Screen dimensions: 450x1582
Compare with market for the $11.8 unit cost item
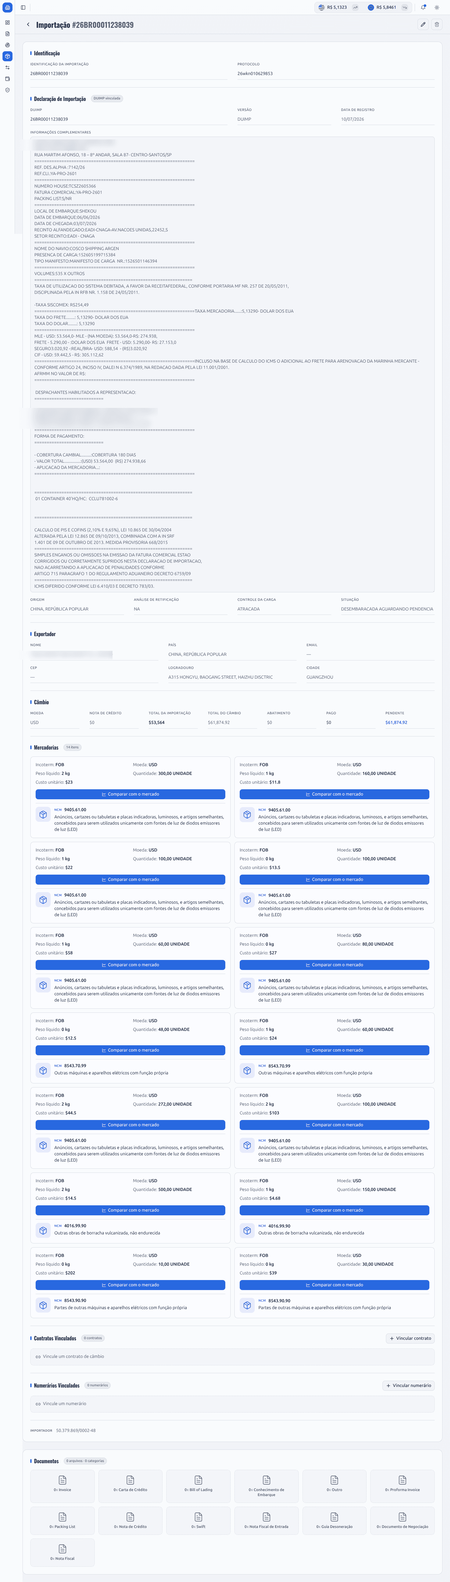coord(334,794)
